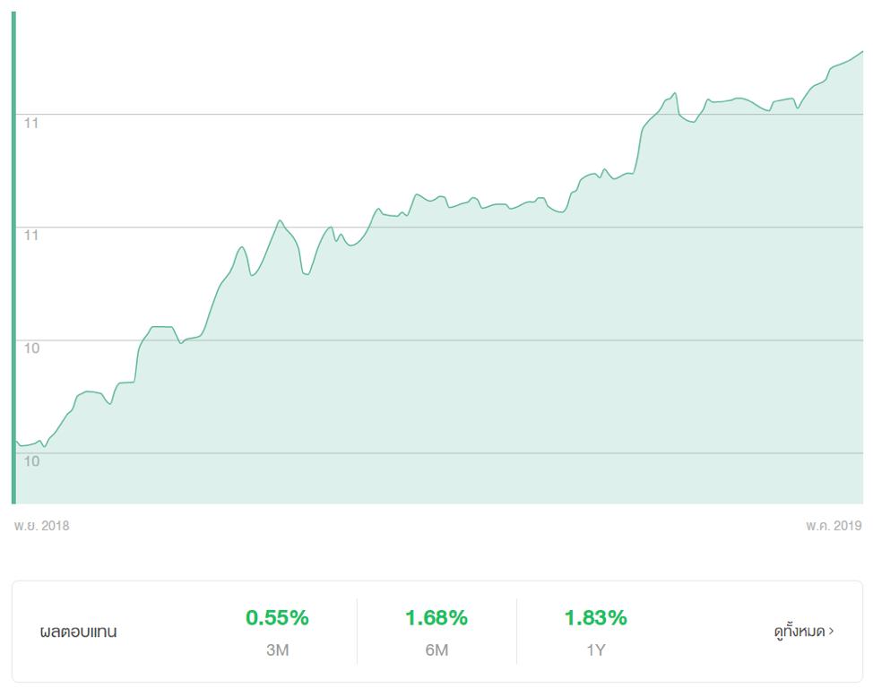Click the chart line's leftmost starting point
The height and width of the screenshot is (688, 873).
[17, 441]
